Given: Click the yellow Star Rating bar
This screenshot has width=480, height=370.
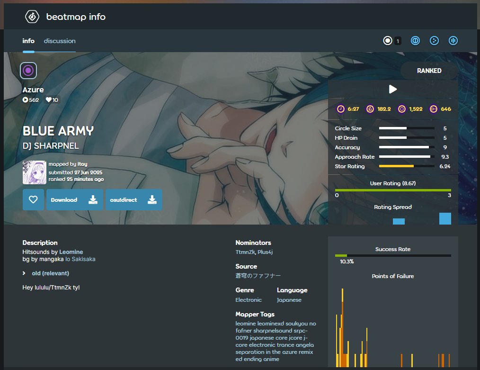Looking at the screenshot, I should (396, 166).
